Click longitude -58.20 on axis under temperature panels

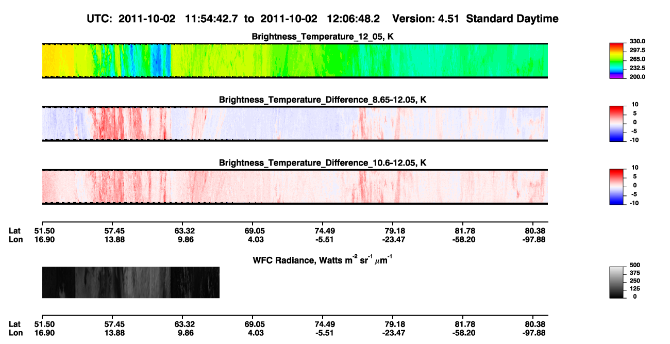click(464, 239)
